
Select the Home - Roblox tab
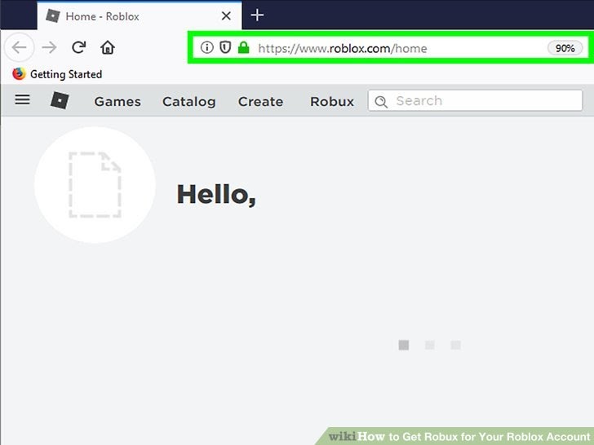click(140, 16)
